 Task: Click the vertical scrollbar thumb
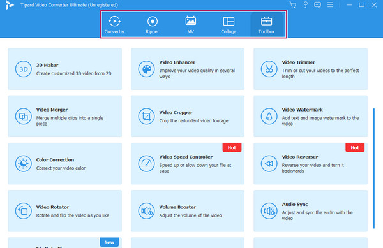[373, 168]
